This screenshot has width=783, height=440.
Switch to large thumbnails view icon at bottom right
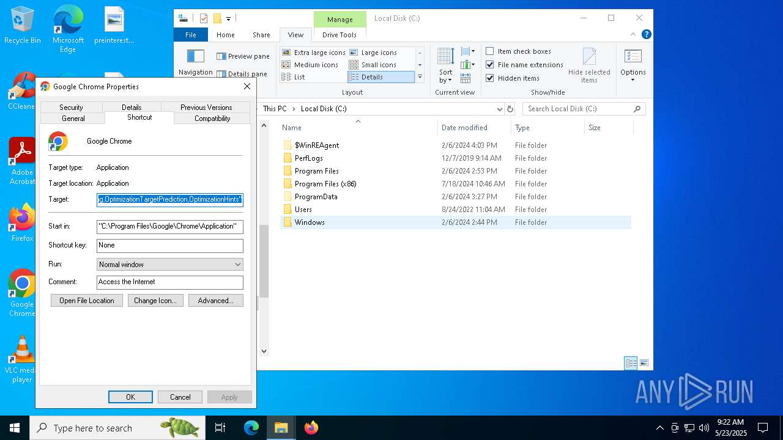[x=644, y=363]
